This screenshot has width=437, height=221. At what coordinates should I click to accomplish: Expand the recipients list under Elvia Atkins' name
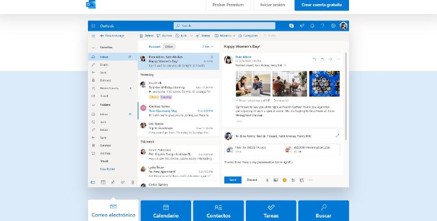pyautogui.click(x=285, y=65)
